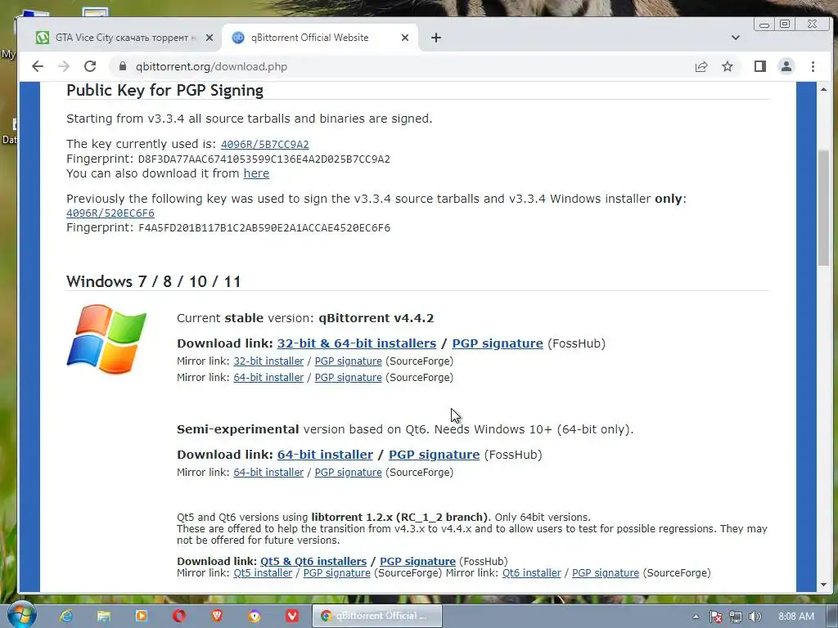838x628 pixels.
Task: Expand the tab search chevron
Action: pos(736,38)
